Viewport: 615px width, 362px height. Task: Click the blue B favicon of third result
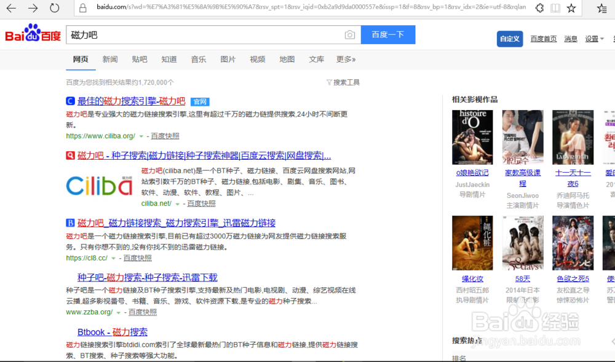[x=70, y=223]
